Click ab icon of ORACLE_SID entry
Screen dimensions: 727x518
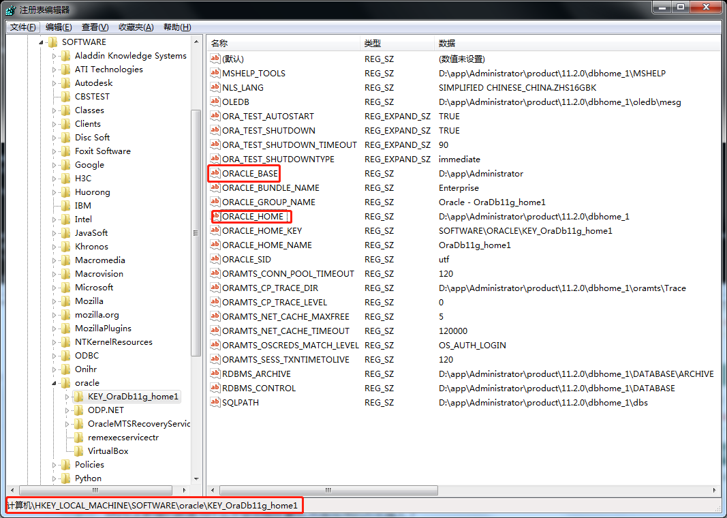215,259
